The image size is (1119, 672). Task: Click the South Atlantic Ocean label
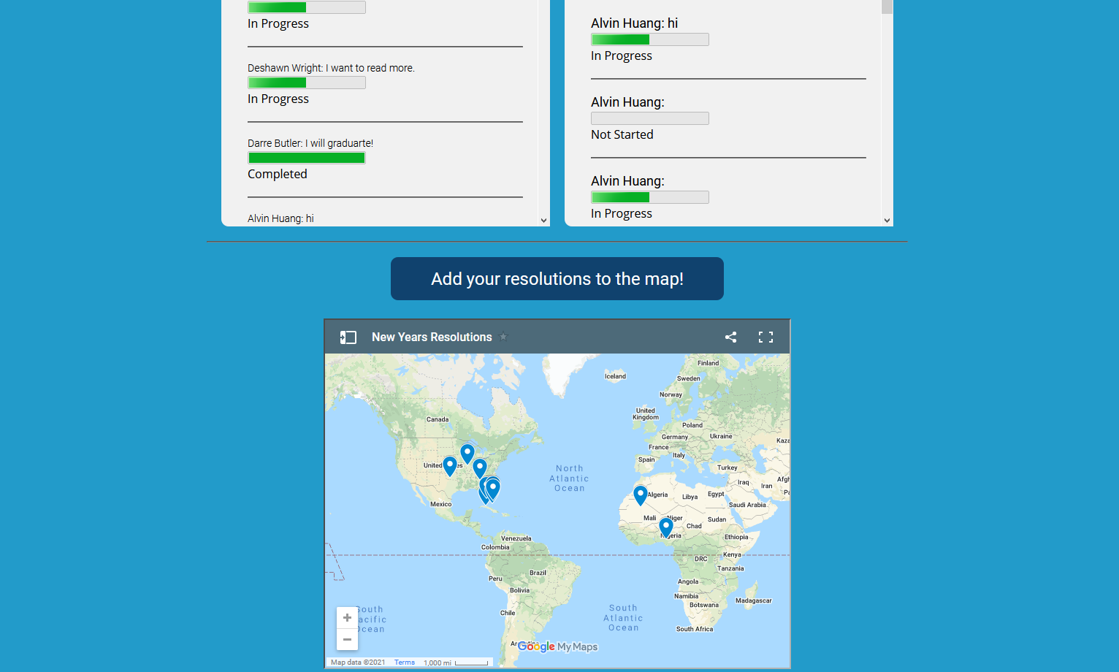623,618
